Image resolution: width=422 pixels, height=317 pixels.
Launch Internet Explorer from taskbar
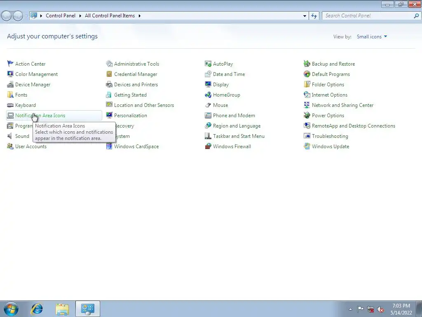[x=37, y=309]
